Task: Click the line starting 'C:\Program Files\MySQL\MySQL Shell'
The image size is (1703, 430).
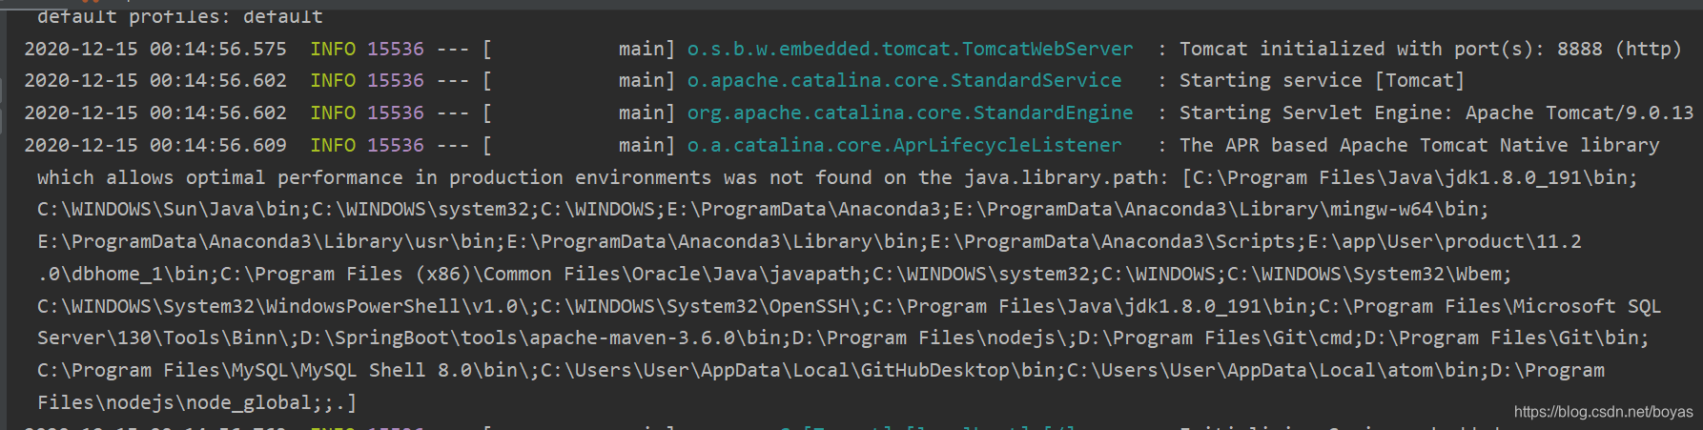Action: click(820, 371)
